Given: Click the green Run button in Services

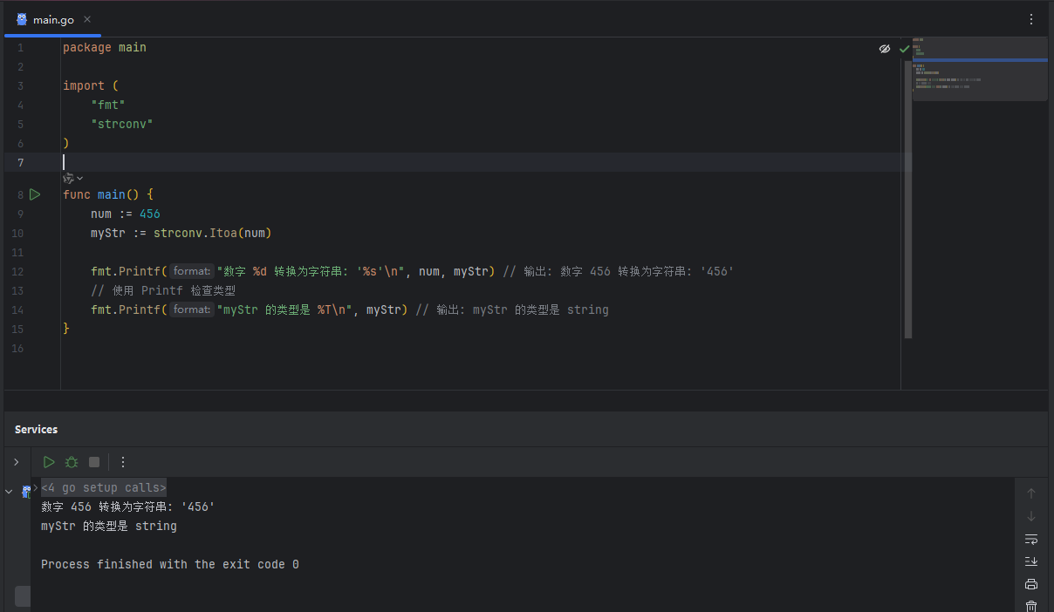Looking at the screenshot, I should click(x=49, y=462).
